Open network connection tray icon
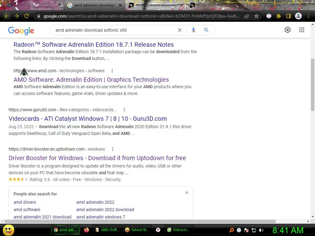This screenshot has width=315, height=236. 254,230
